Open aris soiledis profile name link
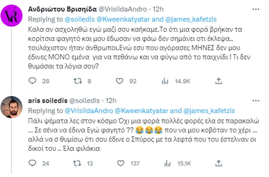Image resolution: width=269 pixels, height=177 pixels. pos(47,101)
